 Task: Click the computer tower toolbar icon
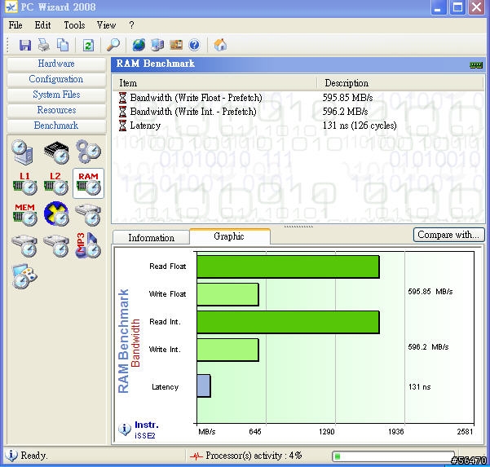coord(157,45)
